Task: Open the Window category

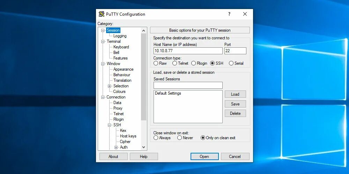Action: 113,63
